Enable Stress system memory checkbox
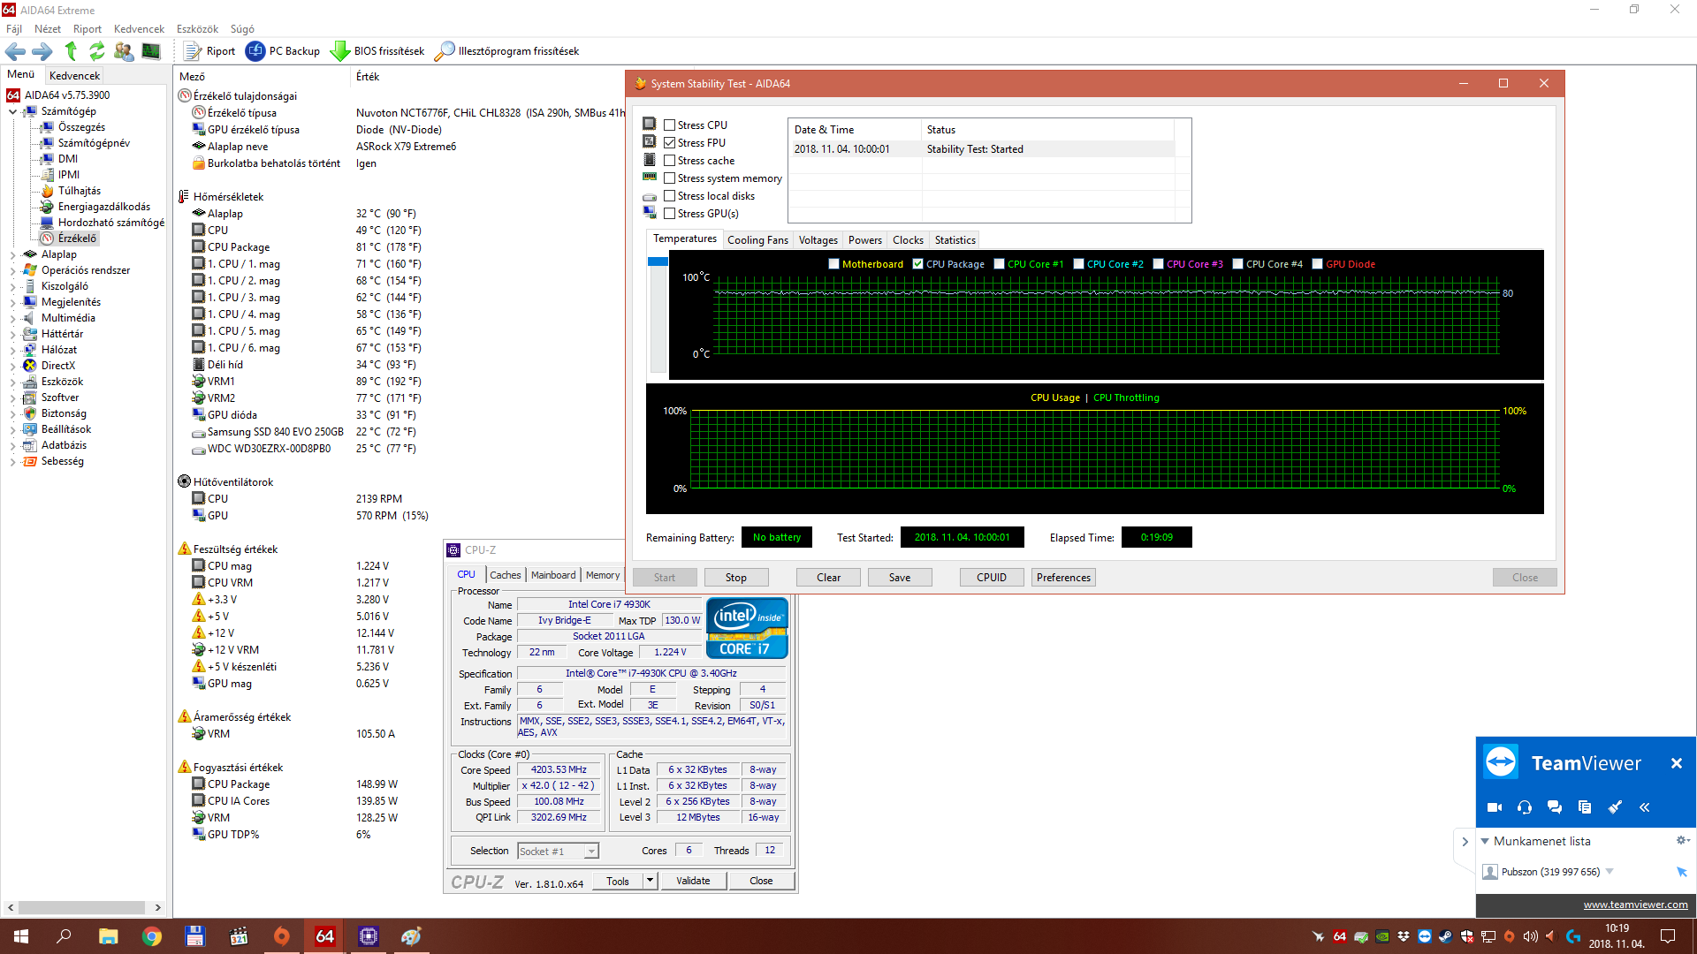 pos(670,178)
